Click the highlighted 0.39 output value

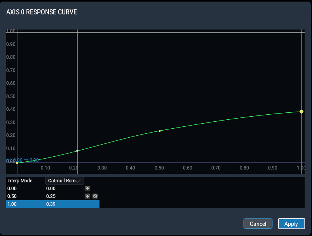pyautogui.click(x=51, y=204)
